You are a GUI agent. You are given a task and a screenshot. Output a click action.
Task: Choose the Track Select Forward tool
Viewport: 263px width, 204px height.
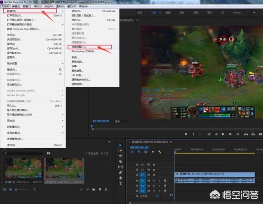[120, 150]
